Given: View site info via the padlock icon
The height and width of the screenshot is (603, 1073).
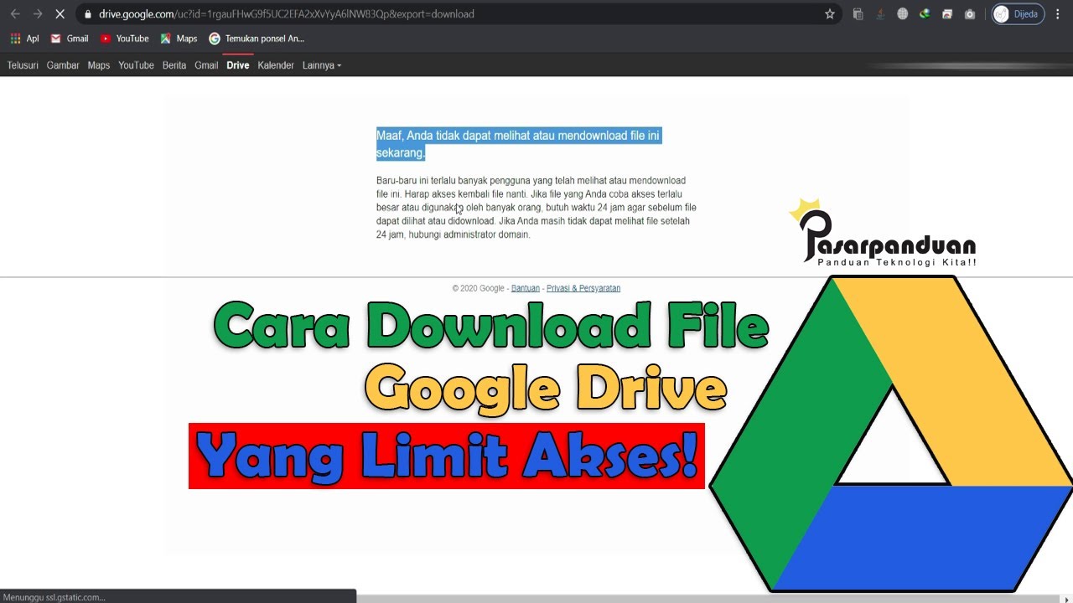Looking at the screenshot, I should click(x=87, y=13).
